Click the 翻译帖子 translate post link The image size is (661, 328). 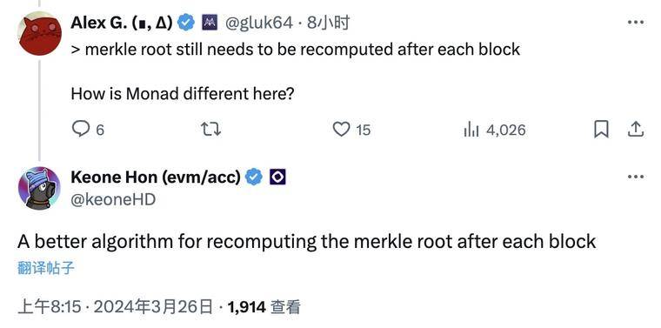point(46,268)
